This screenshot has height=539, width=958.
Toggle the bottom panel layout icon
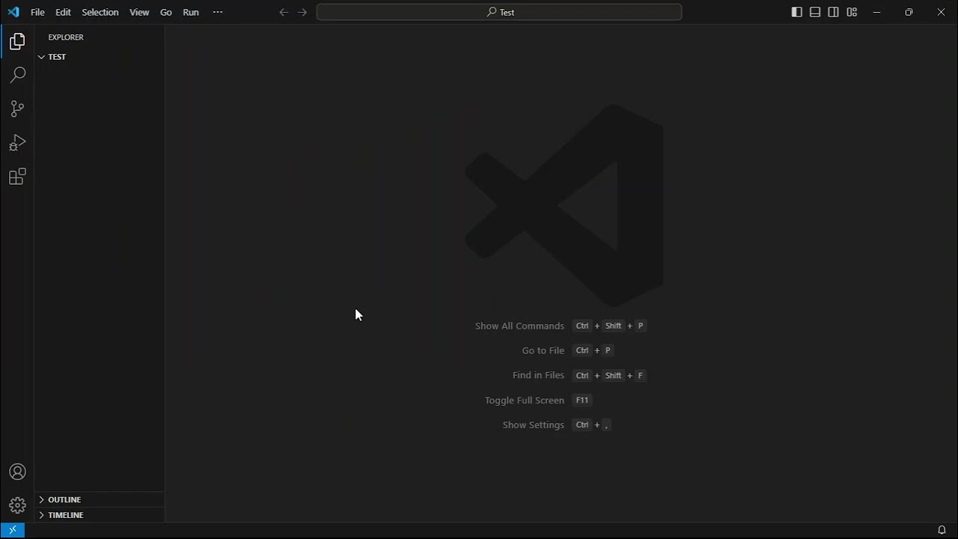point(815,12)
